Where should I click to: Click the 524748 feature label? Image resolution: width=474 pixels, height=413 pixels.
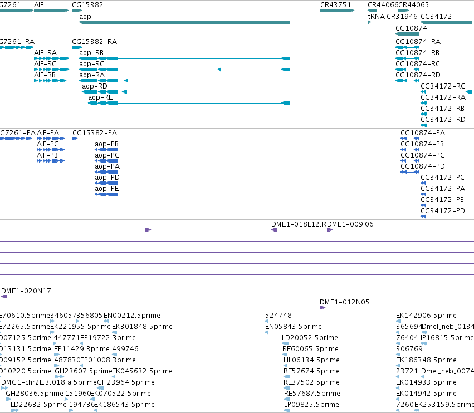tap(278, 316)
